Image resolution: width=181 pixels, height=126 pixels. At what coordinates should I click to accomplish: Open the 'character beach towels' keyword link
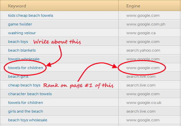click(x=30, y=94)
